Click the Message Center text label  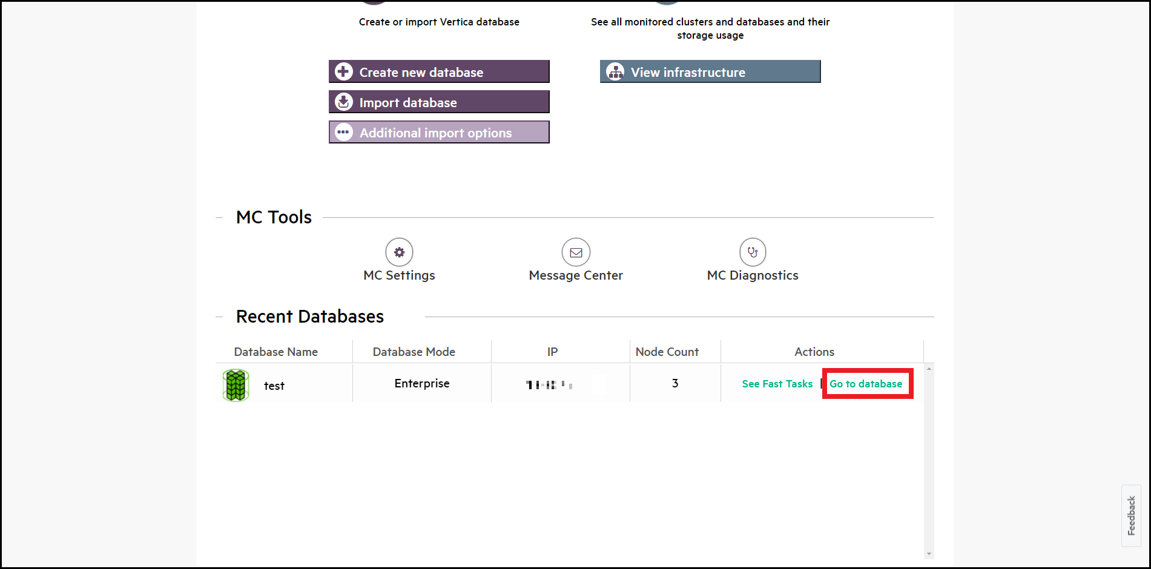pos(576,275)
